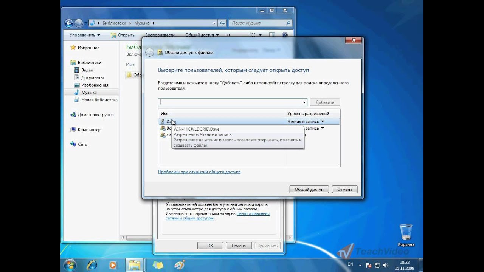Click the back arrow in Explorer window
This screenshot has height=272, width=484.
point(69,23)
